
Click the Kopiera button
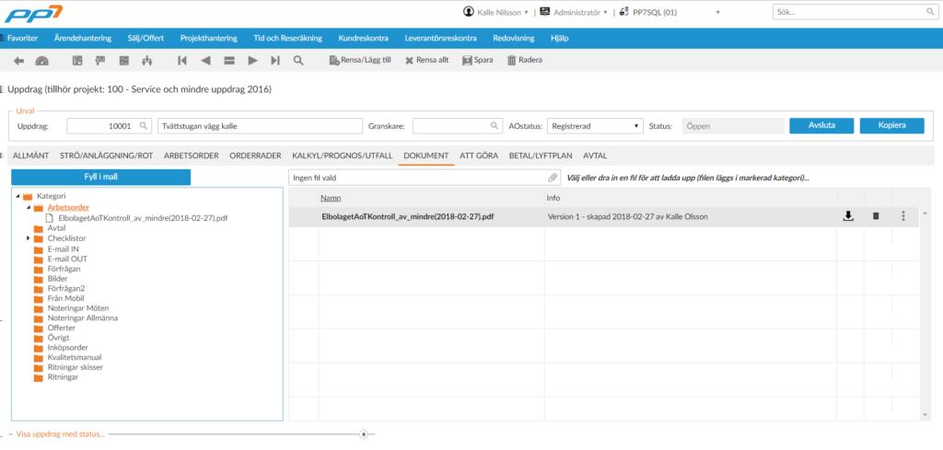click(891, 125)
